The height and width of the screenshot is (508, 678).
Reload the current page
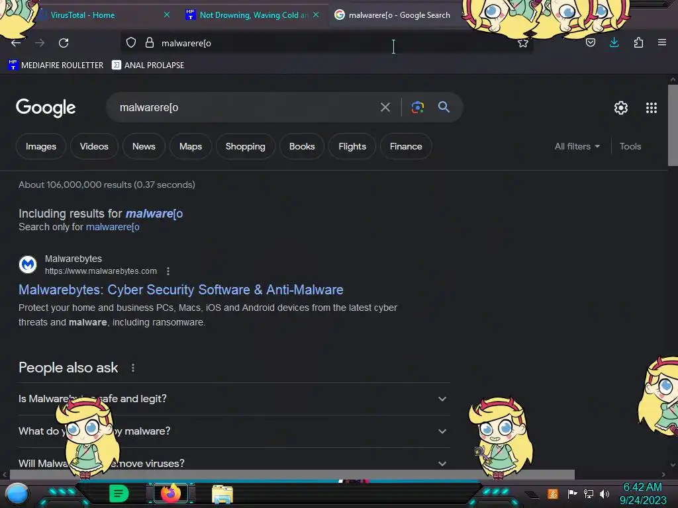pyautogui.click(x=64, y=43)
